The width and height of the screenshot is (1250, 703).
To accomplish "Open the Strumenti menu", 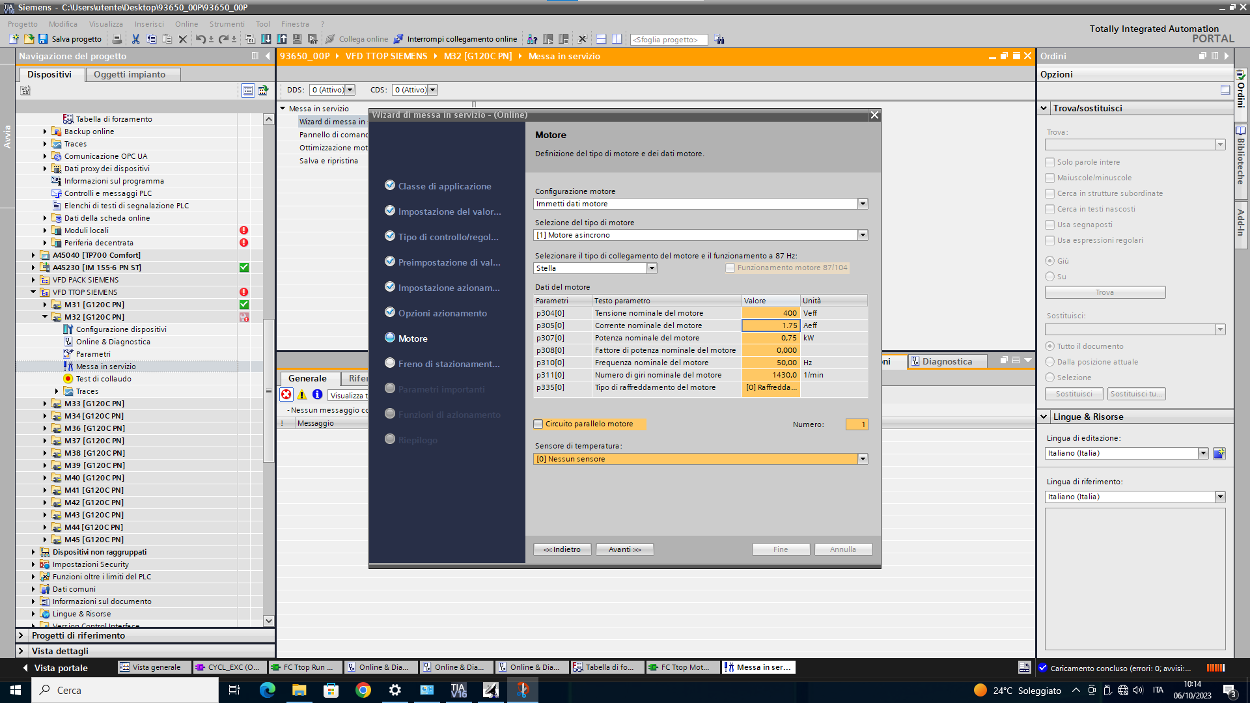I will pyautogui.click(x=227, y=24).
